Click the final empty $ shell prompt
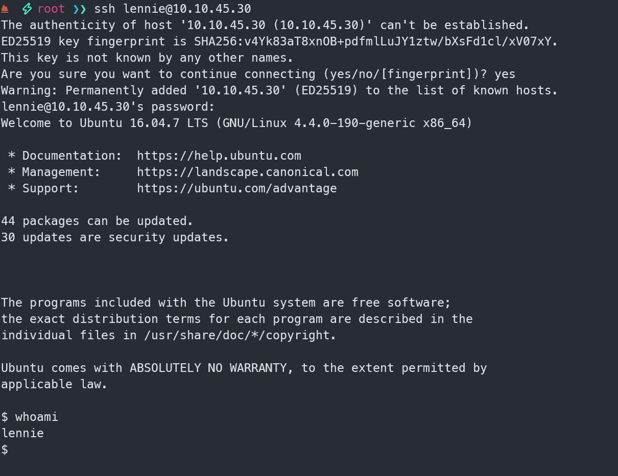618x476 pixels. (x=5, y=449)
